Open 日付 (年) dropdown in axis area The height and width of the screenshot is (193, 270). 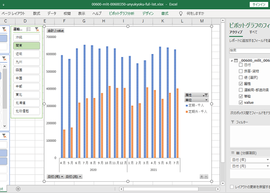[268, 160]
